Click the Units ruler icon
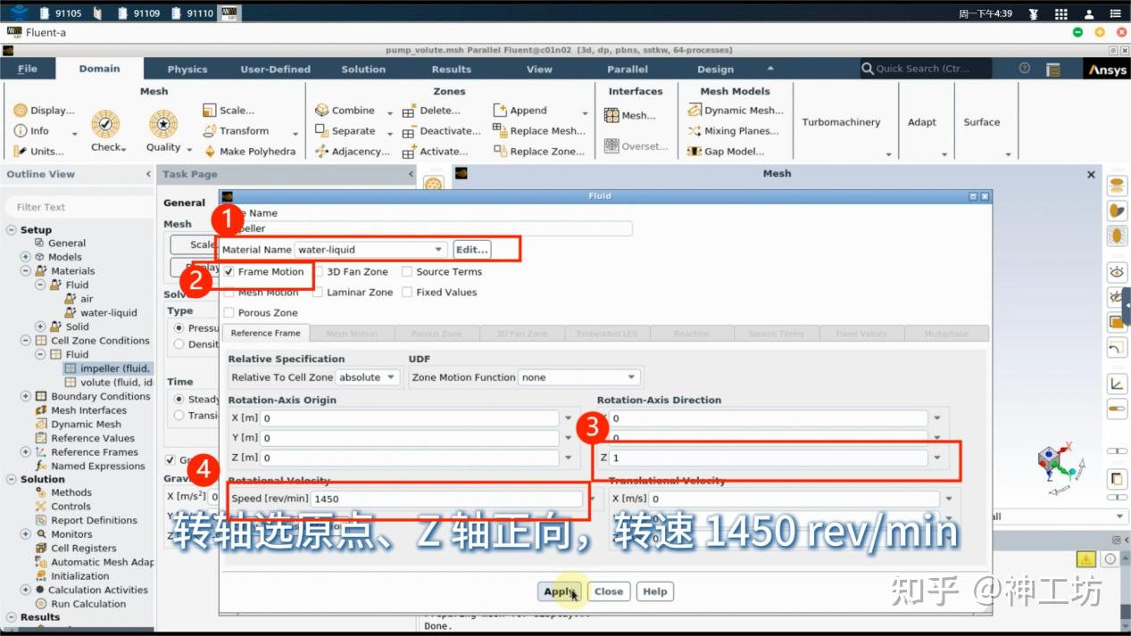Image resolution: width=1131 pixels, height=636 pixels. point(20,151)
